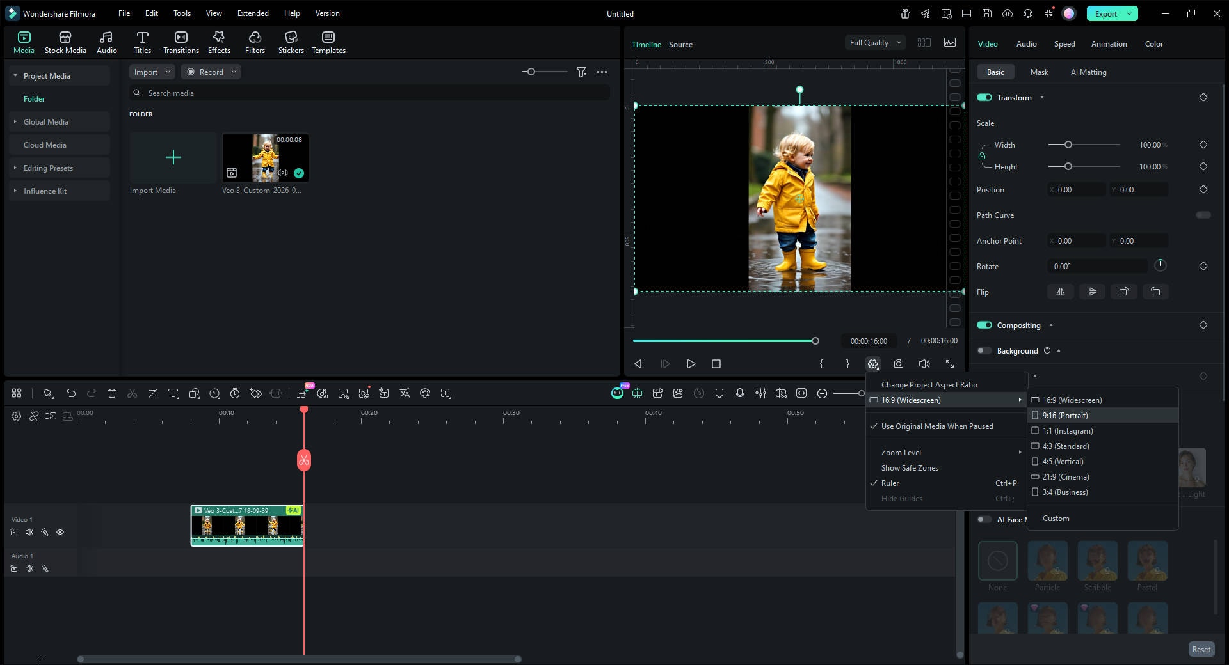Enable the Background toggle

984,350
